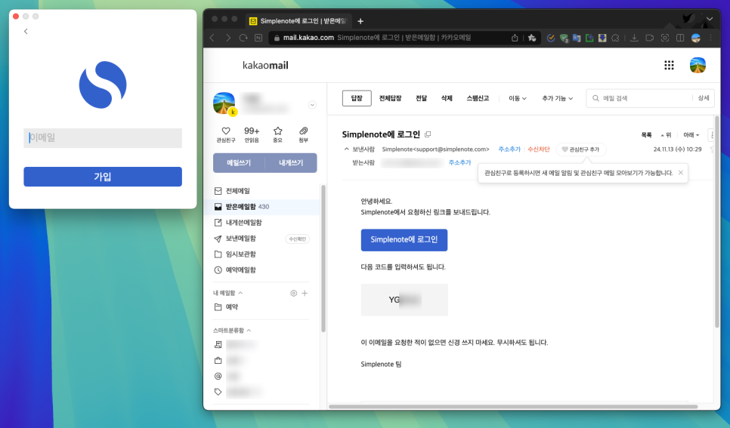Click the 메일쓰기 compose button

pos(239,163)
